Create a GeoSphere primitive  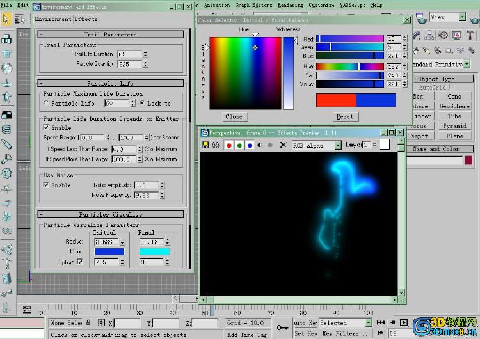coord(454,106)
